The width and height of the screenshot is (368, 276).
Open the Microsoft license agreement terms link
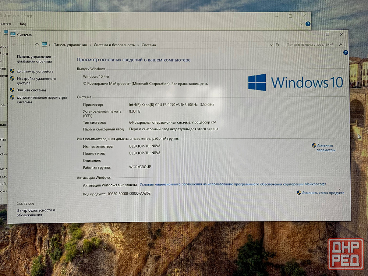(x=233, y=184)
